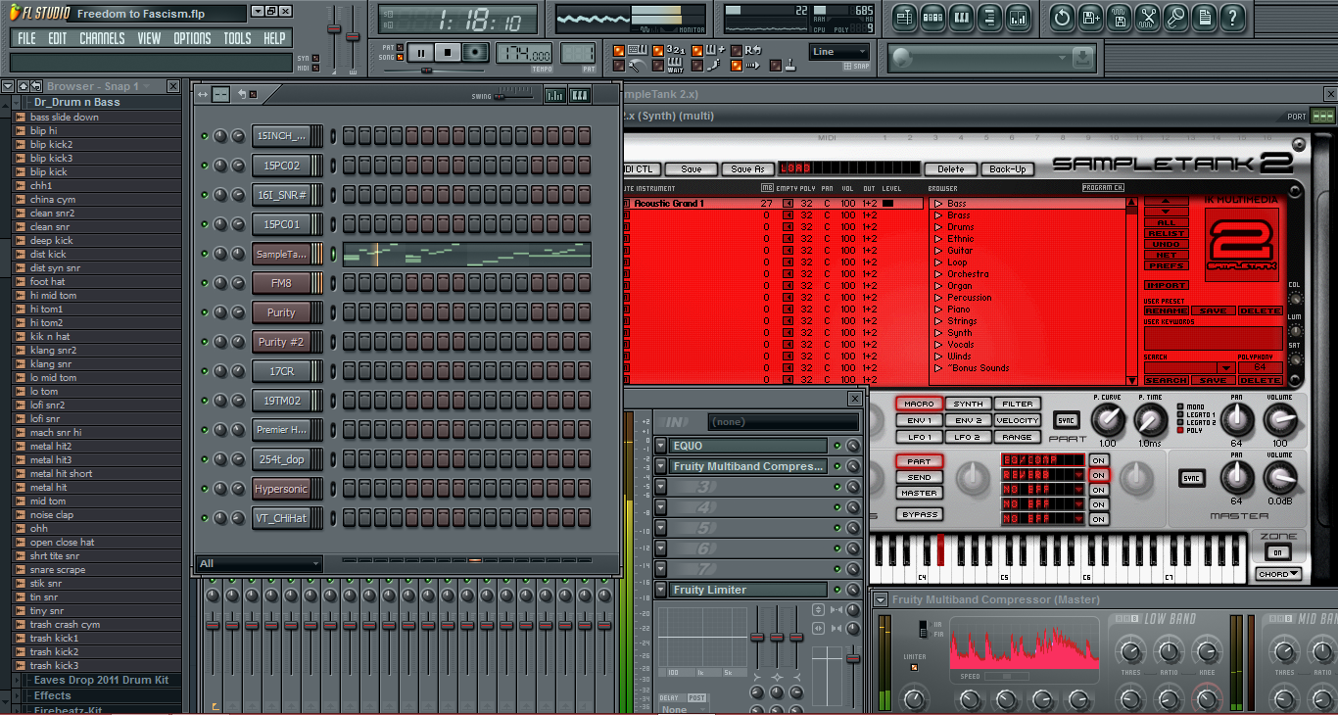Open the Fruity Multiband Compressor window menu arrow
This screenshot has height=715, width=1338.
[881, 599]
